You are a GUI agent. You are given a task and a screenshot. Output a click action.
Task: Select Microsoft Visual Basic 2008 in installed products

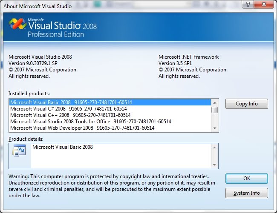pos(110,102)
